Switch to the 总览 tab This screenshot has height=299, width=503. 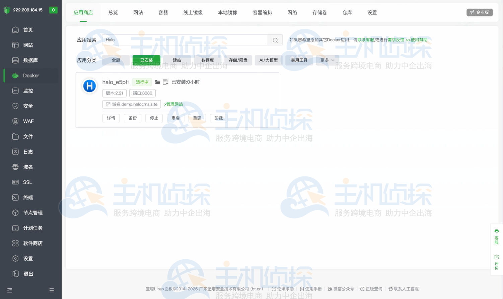pyautogui.click(x=113, y=12)
